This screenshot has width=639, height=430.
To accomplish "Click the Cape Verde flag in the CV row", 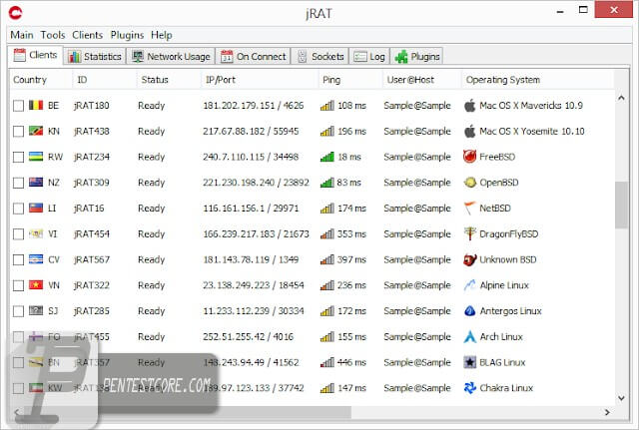I will 36,259.
